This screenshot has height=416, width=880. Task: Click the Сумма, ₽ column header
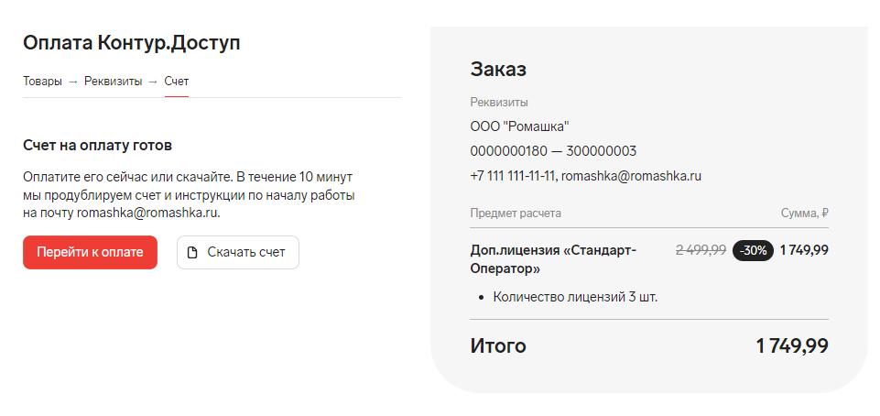coord(805,213)
